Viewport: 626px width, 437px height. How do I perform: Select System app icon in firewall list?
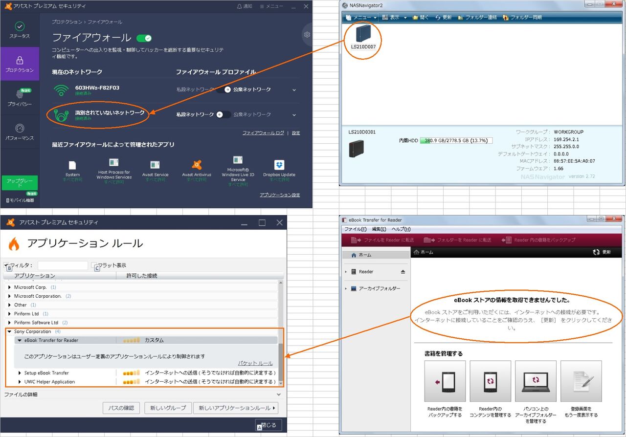72,165
